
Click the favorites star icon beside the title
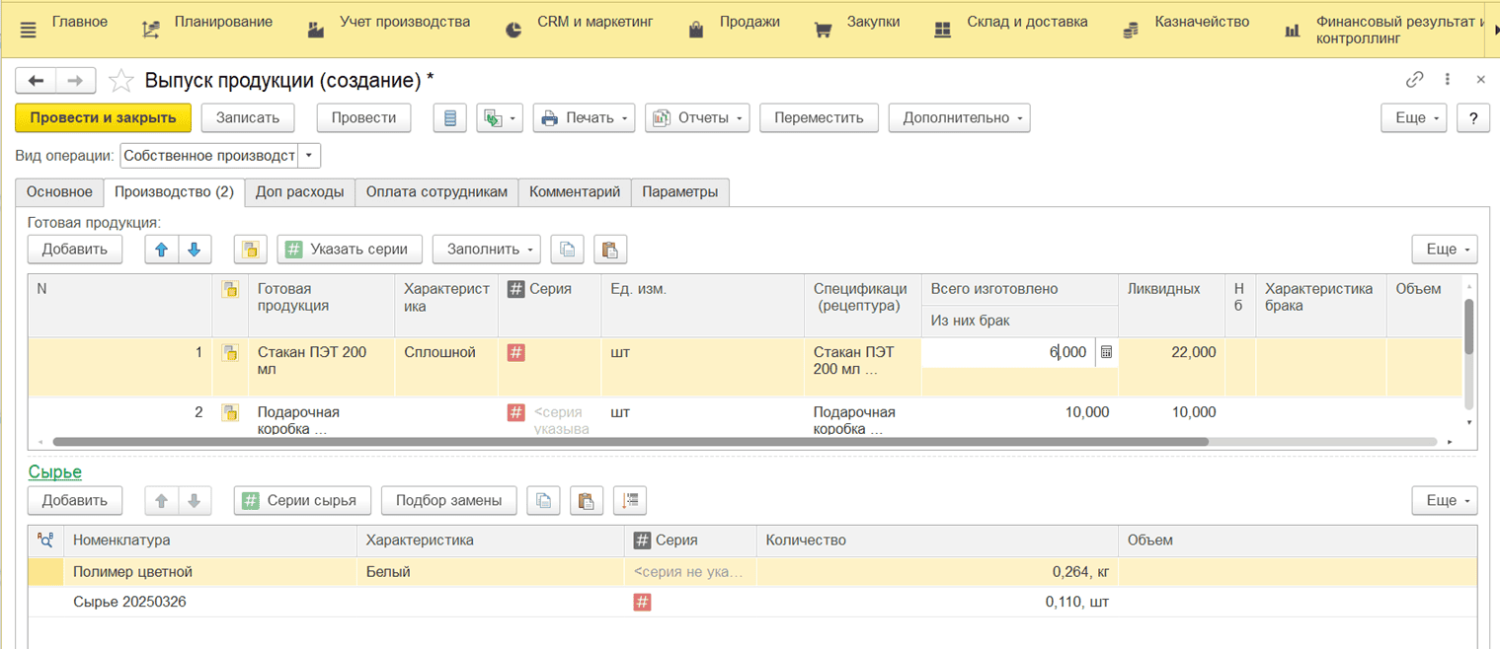(x=120, y=81)
